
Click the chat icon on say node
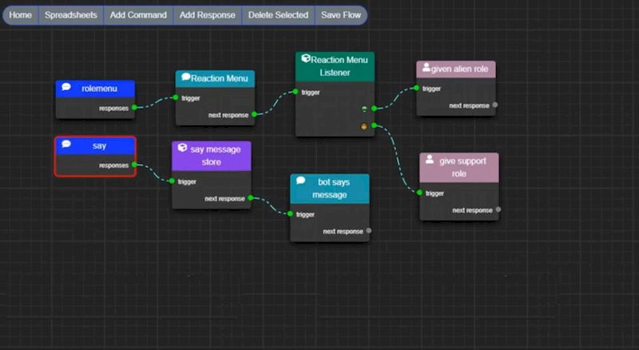[x=66, y=144]
